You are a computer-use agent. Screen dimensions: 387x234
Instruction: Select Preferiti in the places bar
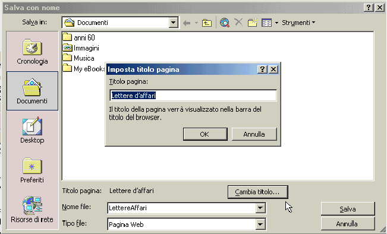click(x=32, y=170)
